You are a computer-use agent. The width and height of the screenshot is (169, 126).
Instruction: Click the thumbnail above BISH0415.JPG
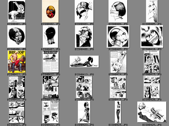tap(152, 62)
